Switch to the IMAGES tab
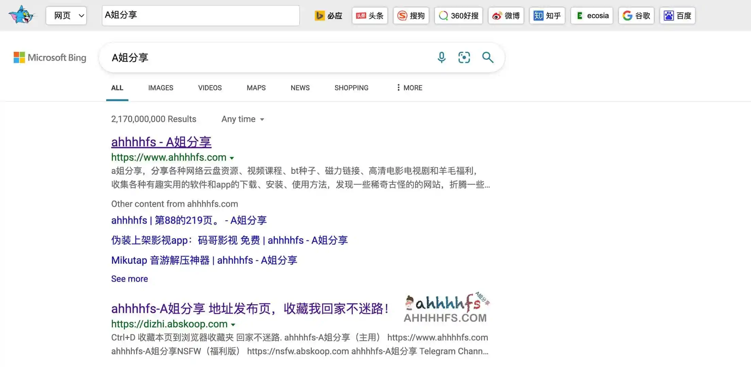751x367 pixels. pyautogui.click(x=160, y=88)
